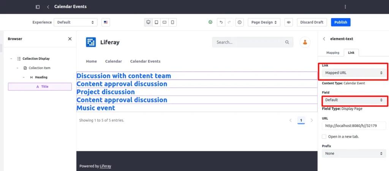Open the Calendar Events navigation item

145,61
